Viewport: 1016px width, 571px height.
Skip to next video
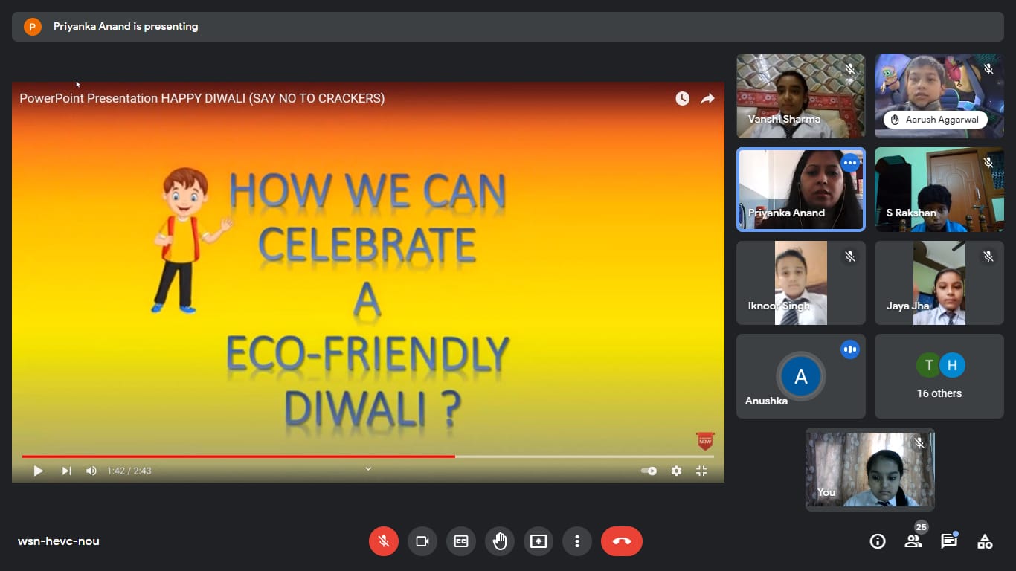pyautogui.click(x=67, y=471)
